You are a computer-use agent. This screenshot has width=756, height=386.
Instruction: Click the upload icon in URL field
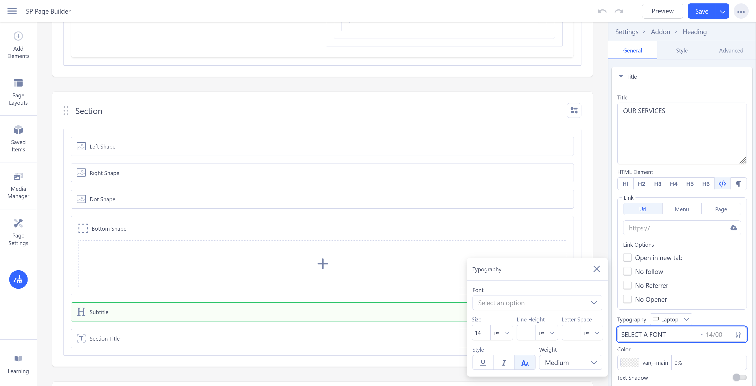click(733, 228)
